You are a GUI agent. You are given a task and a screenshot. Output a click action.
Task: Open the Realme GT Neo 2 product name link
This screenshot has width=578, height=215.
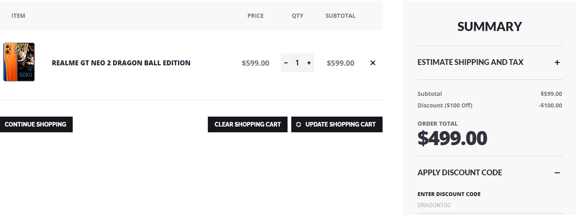[x=121, y=63]
